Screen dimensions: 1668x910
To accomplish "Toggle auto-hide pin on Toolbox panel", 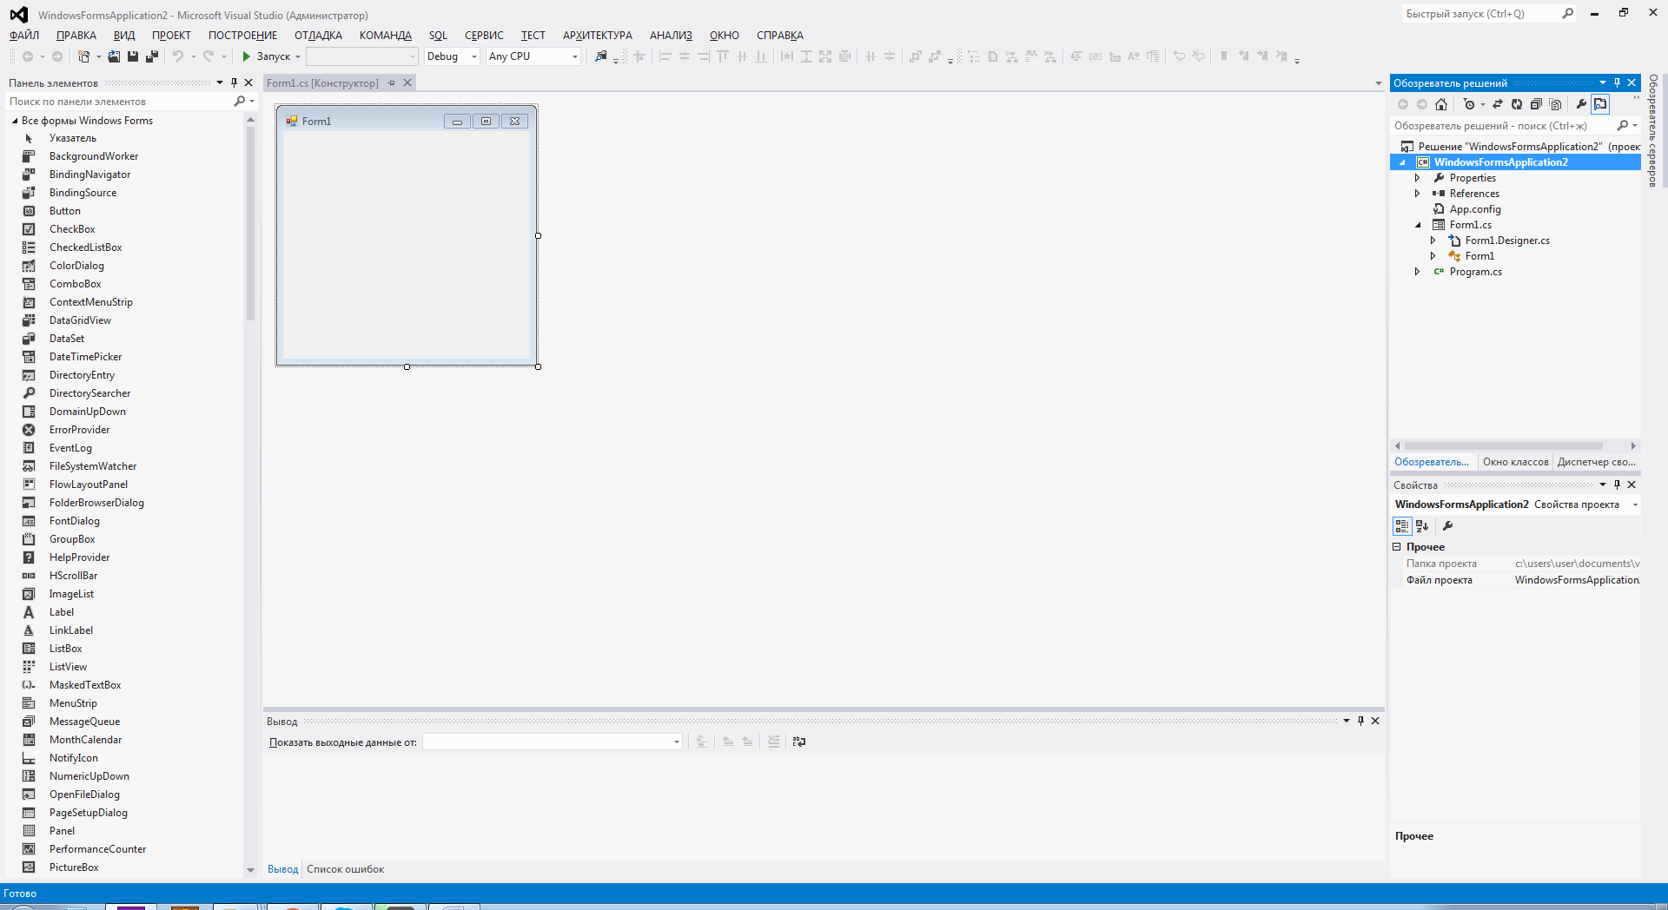I will 234,82.
